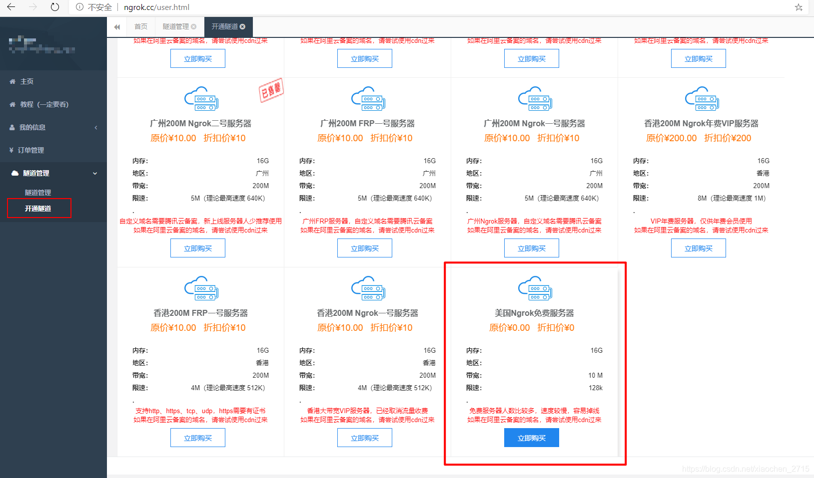
Task: Collapse tabs with double-left arrow icon
Action: pyautogui.click(x=117, y=27)
